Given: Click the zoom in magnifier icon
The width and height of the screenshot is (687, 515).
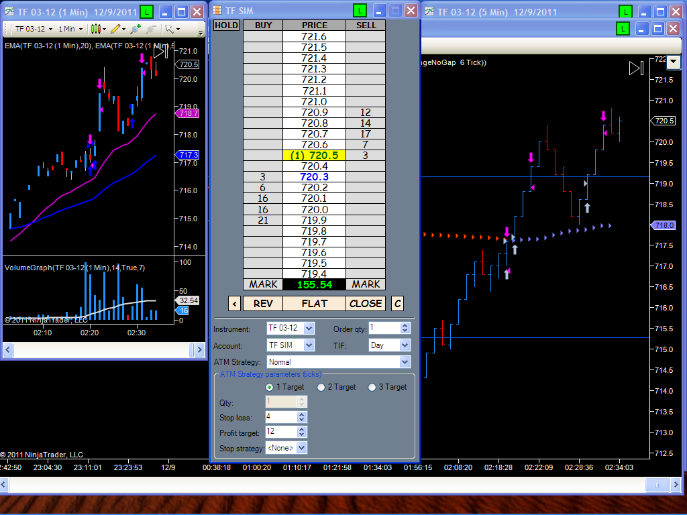Looking at the screenshot, I should pos(136,29).
